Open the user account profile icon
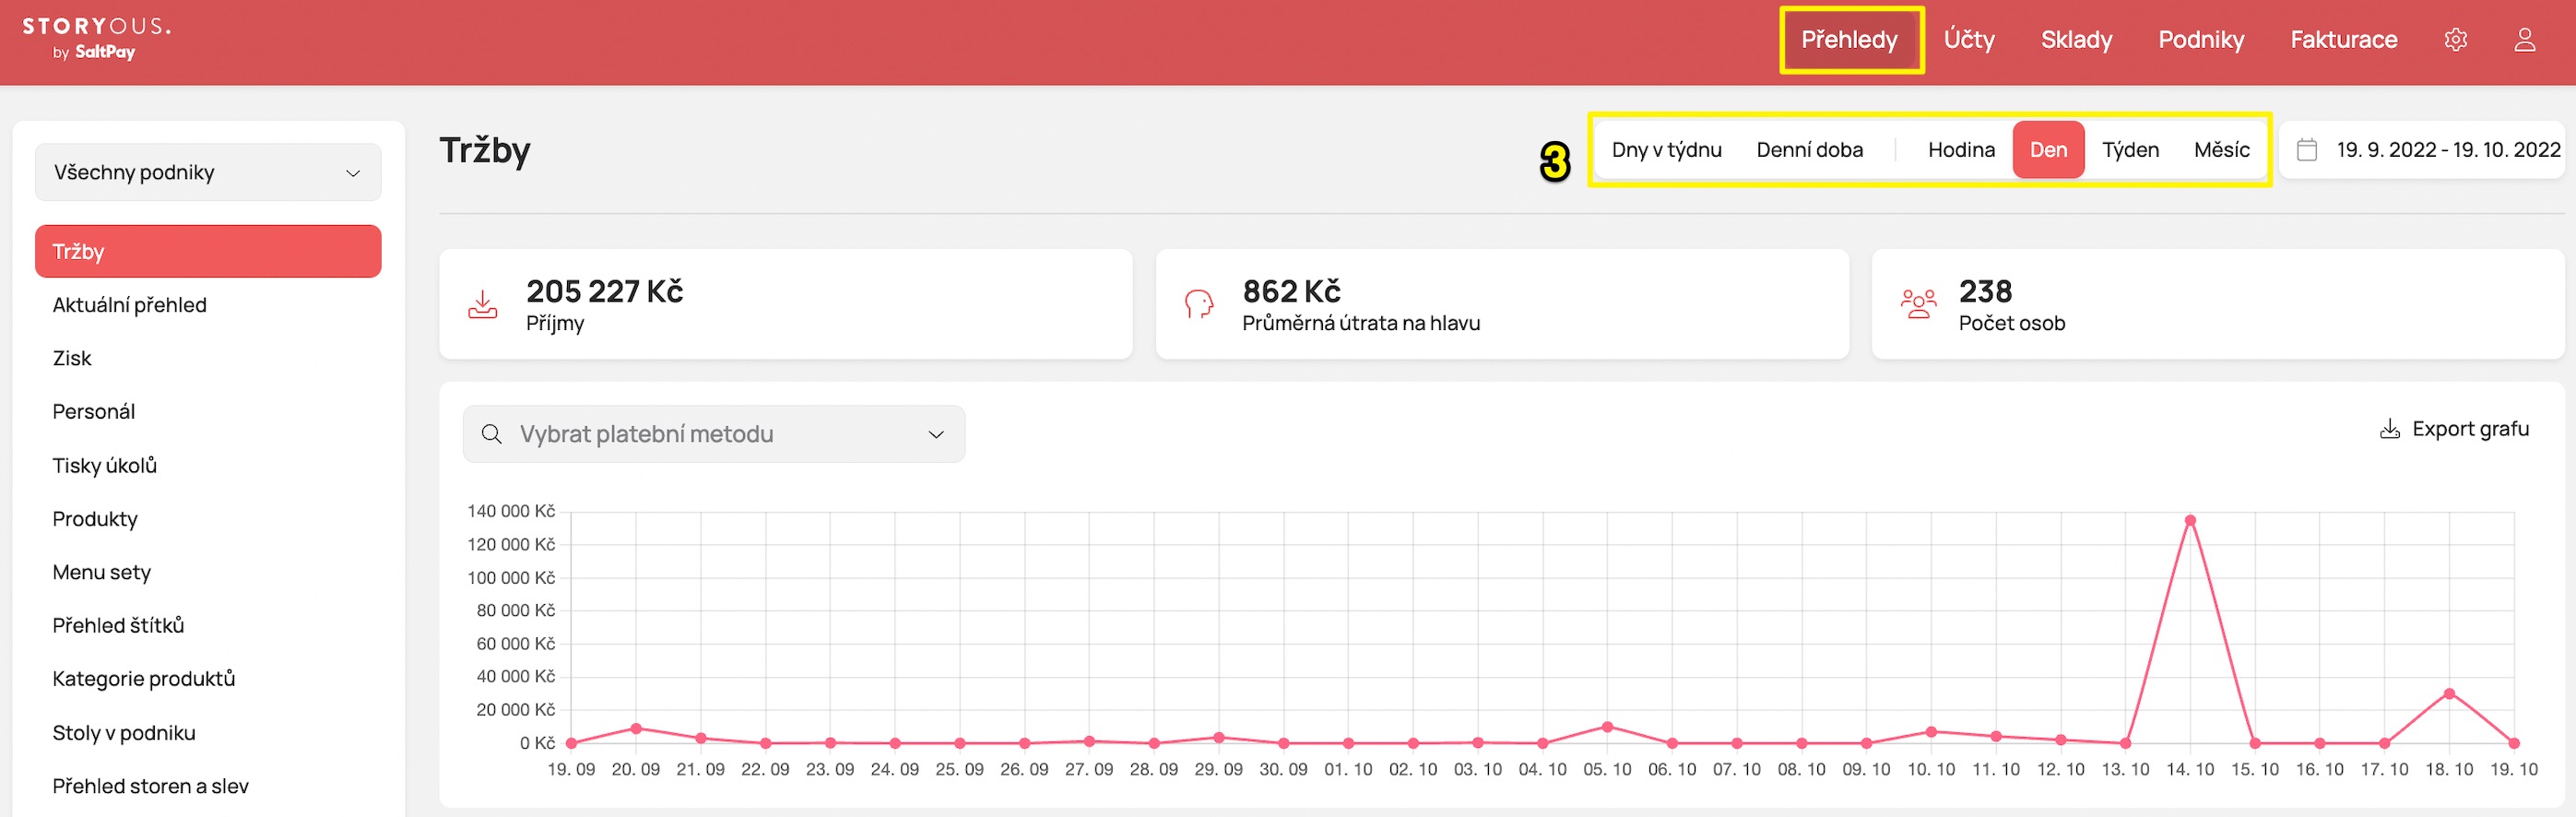 coord(2524,40)
